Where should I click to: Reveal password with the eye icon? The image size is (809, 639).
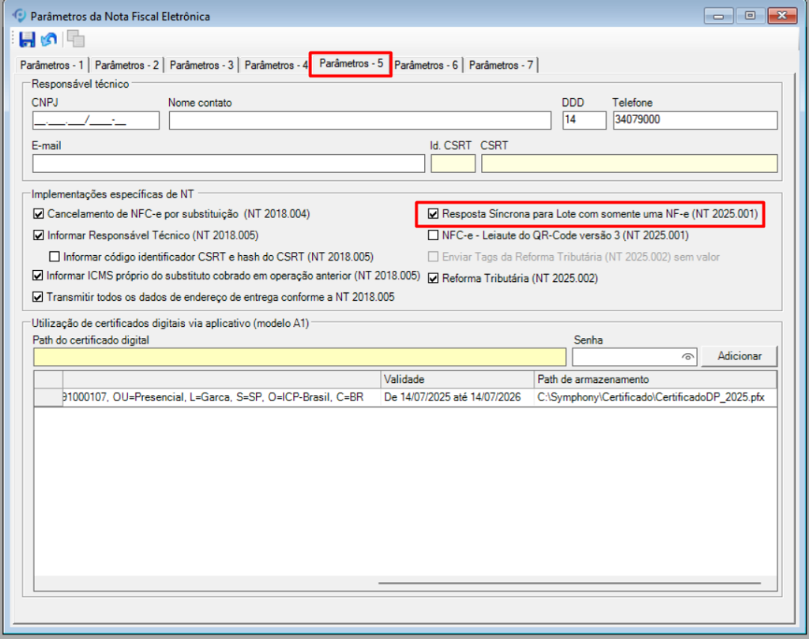pyautogui.click(x=687, y=357)
